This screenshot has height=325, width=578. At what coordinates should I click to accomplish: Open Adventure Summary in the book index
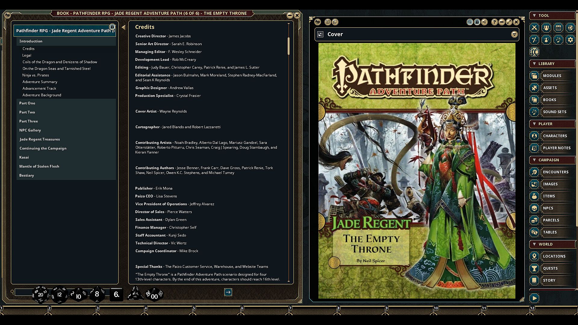[40, 82]
